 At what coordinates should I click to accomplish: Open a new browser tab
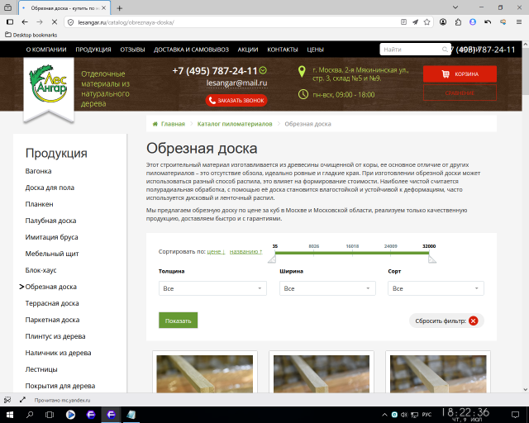pyautogui.click(x=119, y=8)
